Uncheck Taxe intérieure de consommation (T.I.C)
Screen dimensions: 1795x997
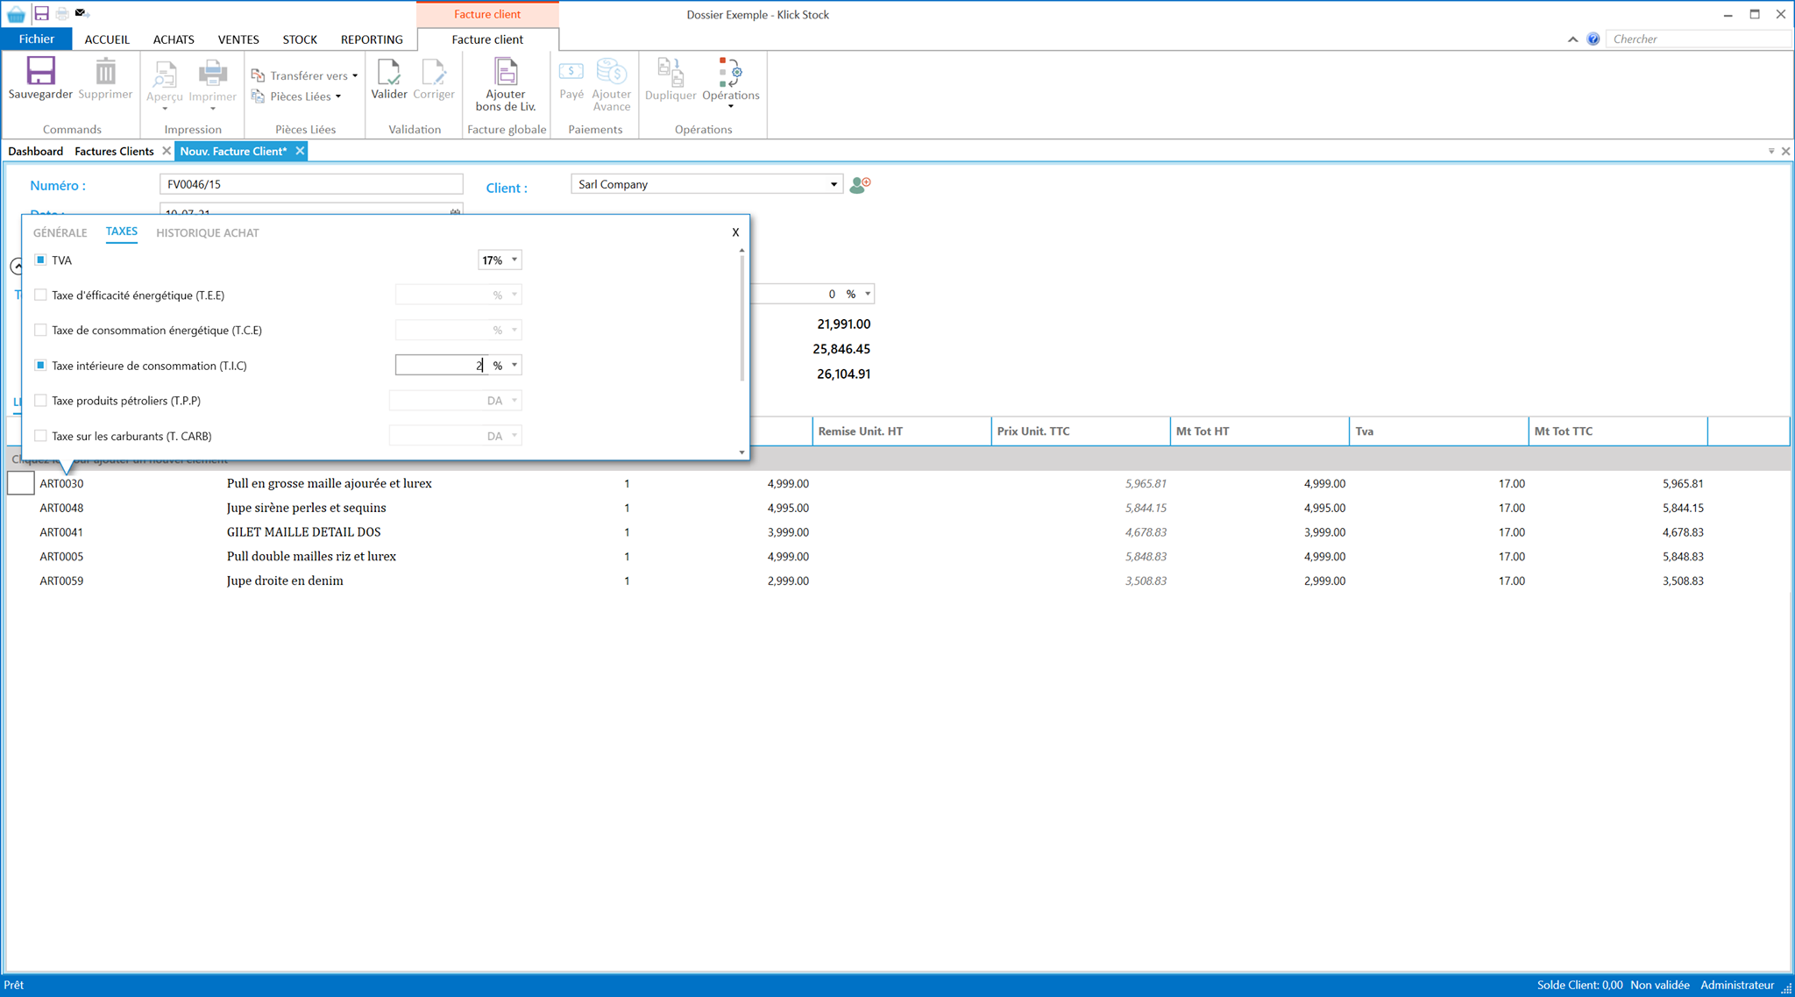[40, 365]
